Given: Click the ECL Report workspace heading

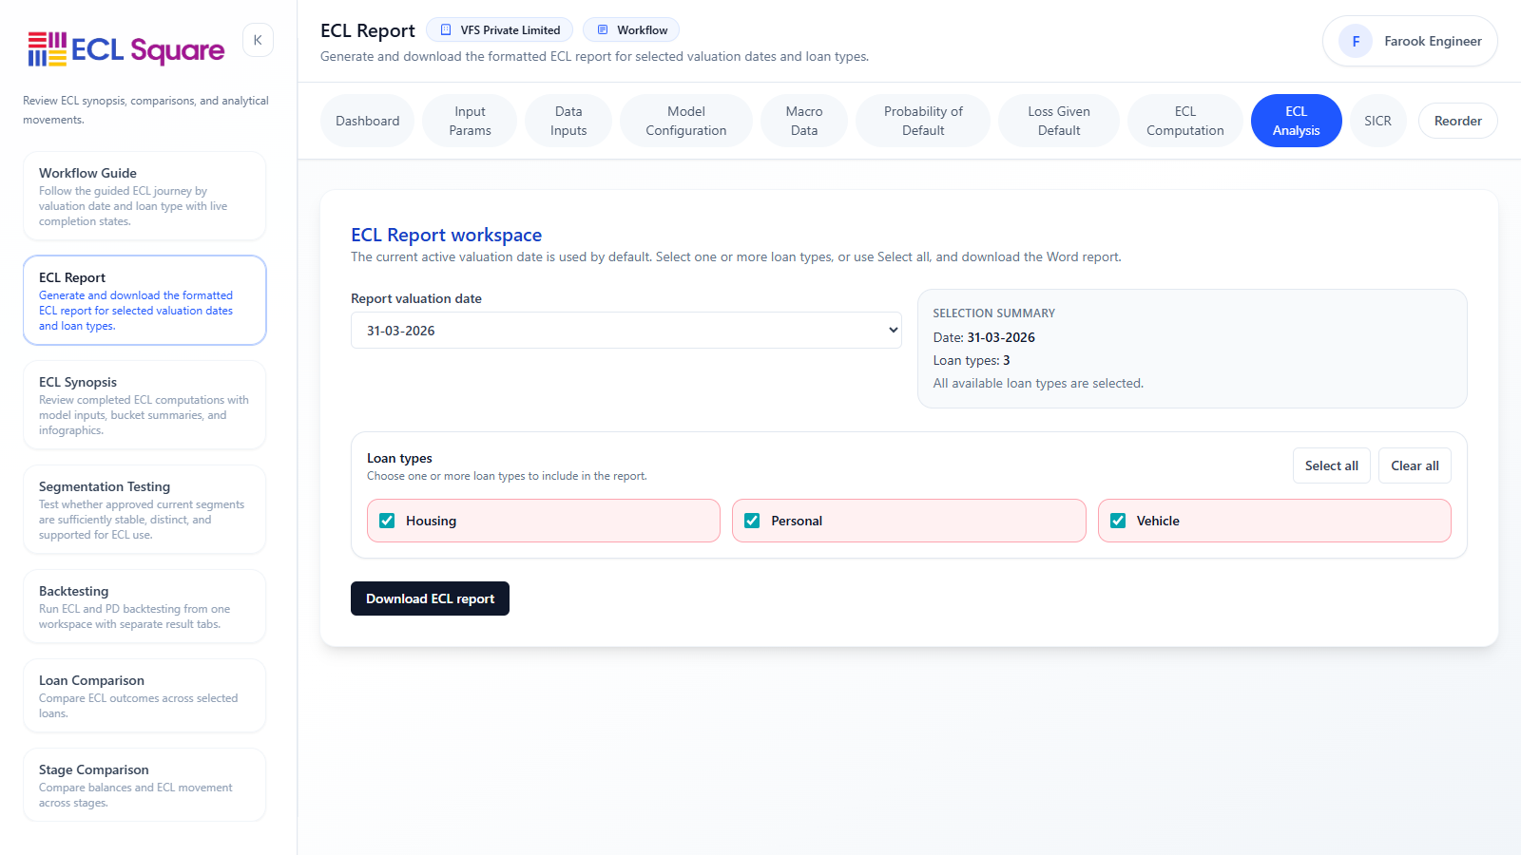Looking at the screenshot, I should (446, 235).
